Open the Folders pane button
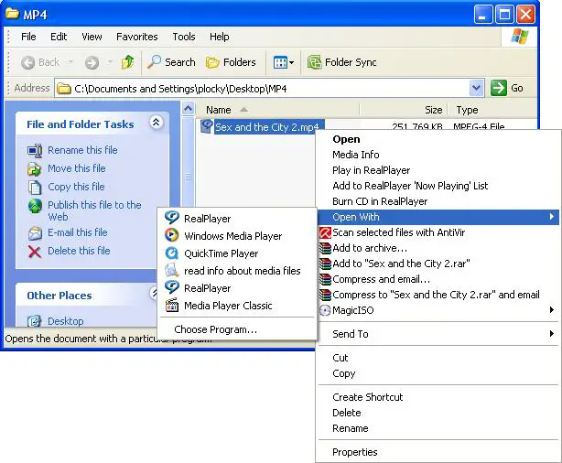Image resolution: width=562 pixels, height=463 pixels. (x=231, y=62)
